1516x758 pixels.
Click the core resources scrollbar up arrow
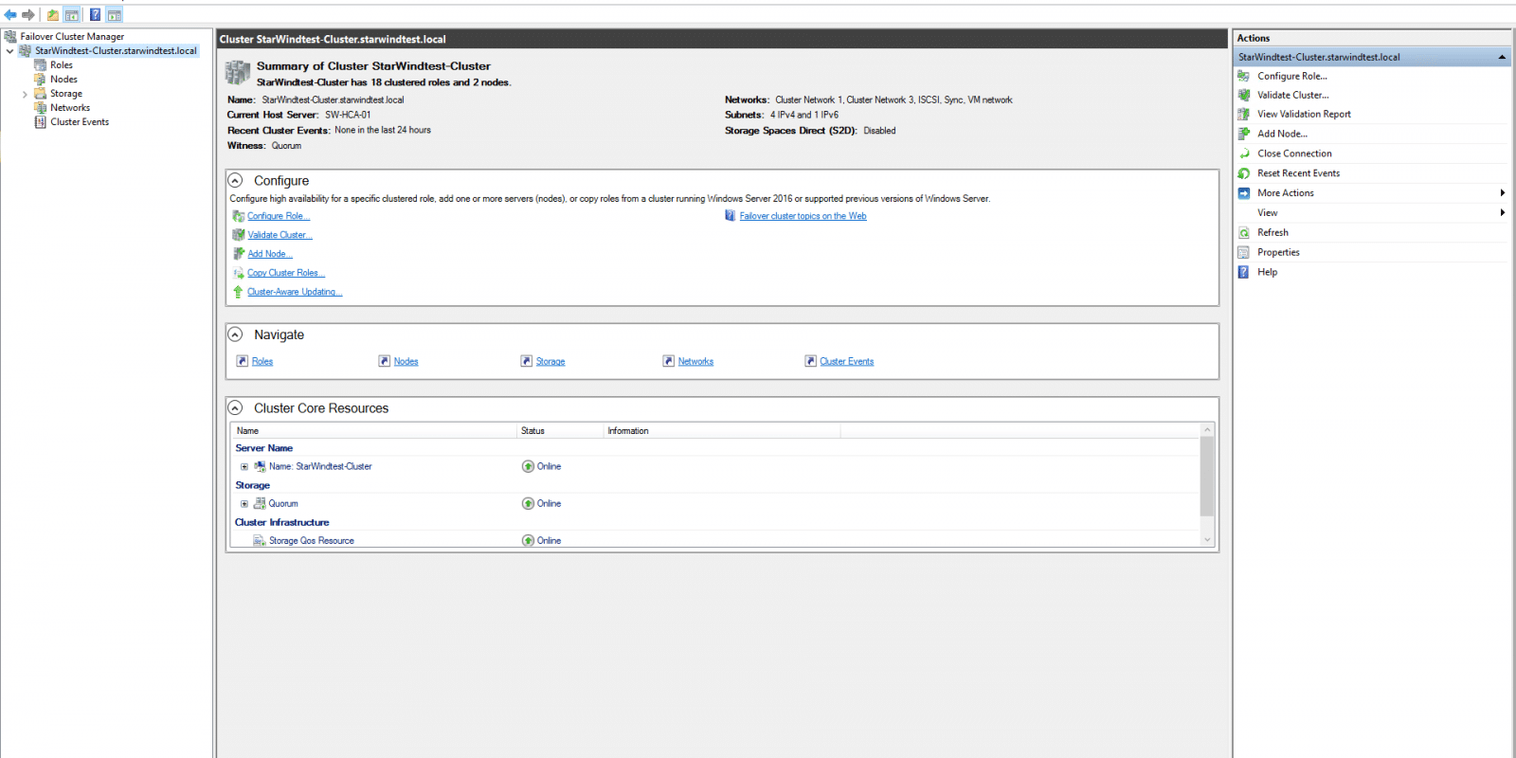[x=1207, y=430]
